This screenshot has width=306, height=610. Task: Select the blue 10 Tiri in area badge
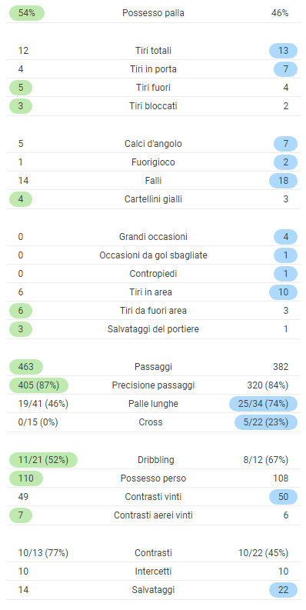coord(283,292)
